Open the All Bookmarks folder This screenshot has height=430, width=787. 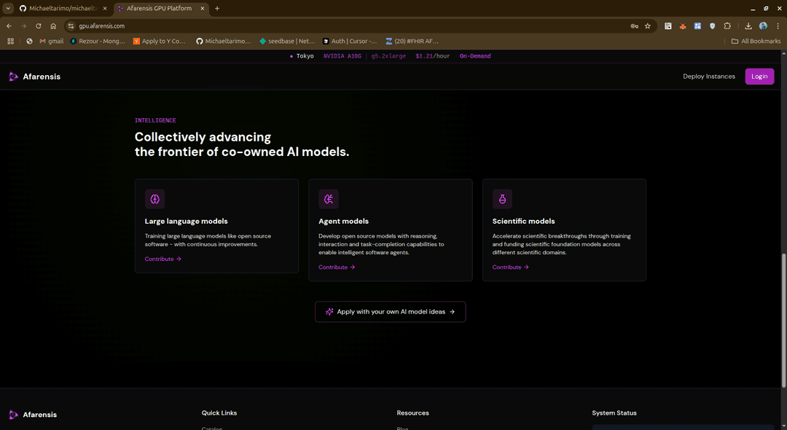tap(756, 41)
